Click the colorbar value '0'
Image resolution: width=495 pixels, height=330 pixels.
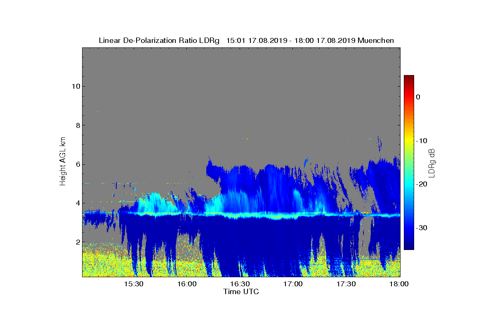click(418, 97)
